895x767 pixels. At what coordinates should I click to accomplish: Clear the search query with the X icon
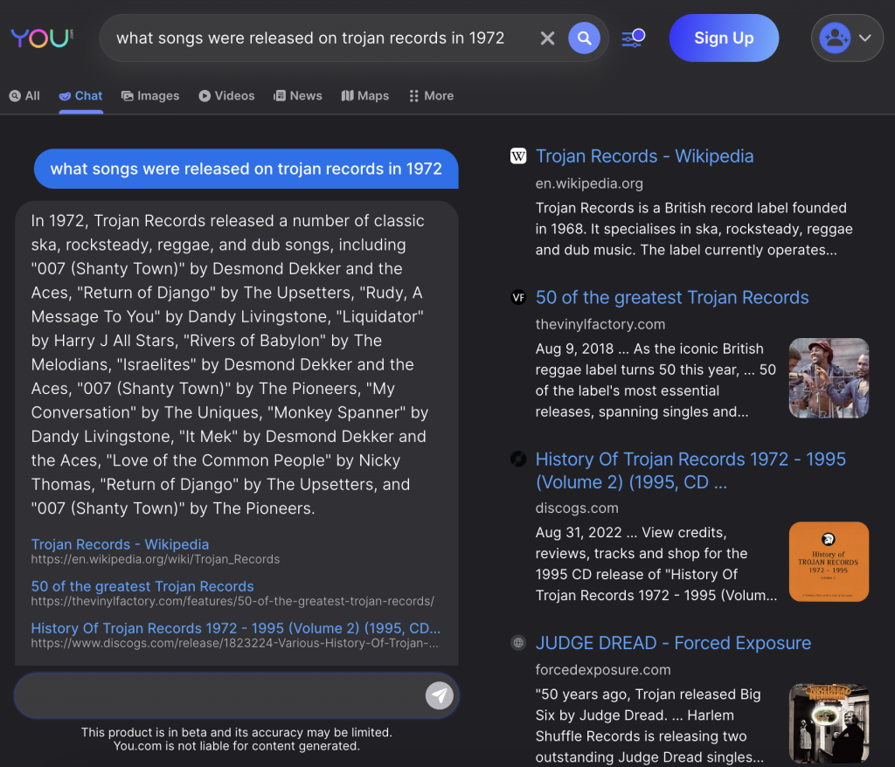(547, 38)
